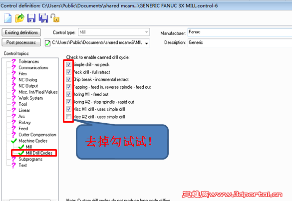The height and width of the screenshot is (201, 292).
Task: Select the Work System topic
Action: point(31,98)
